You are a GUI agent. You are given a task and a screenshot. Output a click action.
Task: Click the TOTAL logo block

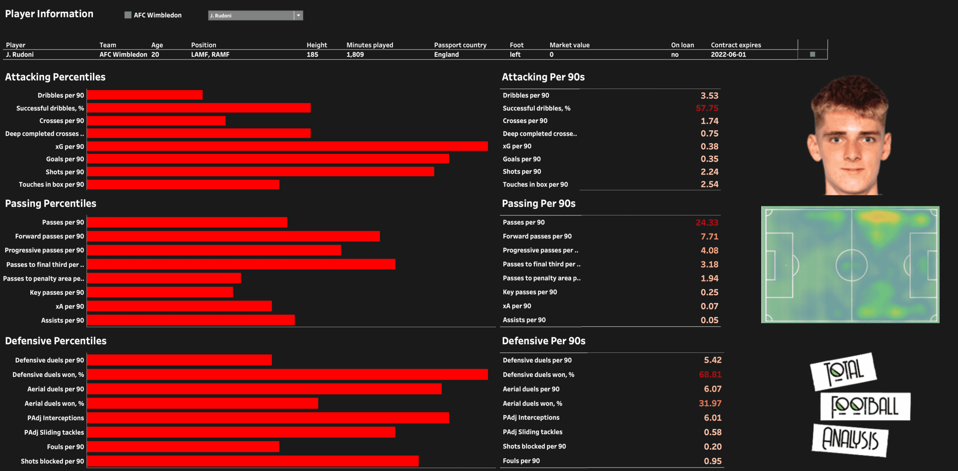coord(843,371)
